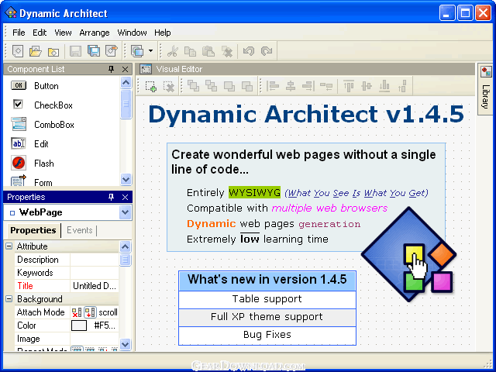496x372 pixels.
Task: Click the window layout icon in main toolbar
Action: click(137, 51)
